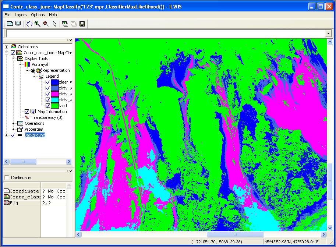Close the layer tree panel
Image resolution: width=336 pixels, height=247 pixels.
(x=70, y=40)
